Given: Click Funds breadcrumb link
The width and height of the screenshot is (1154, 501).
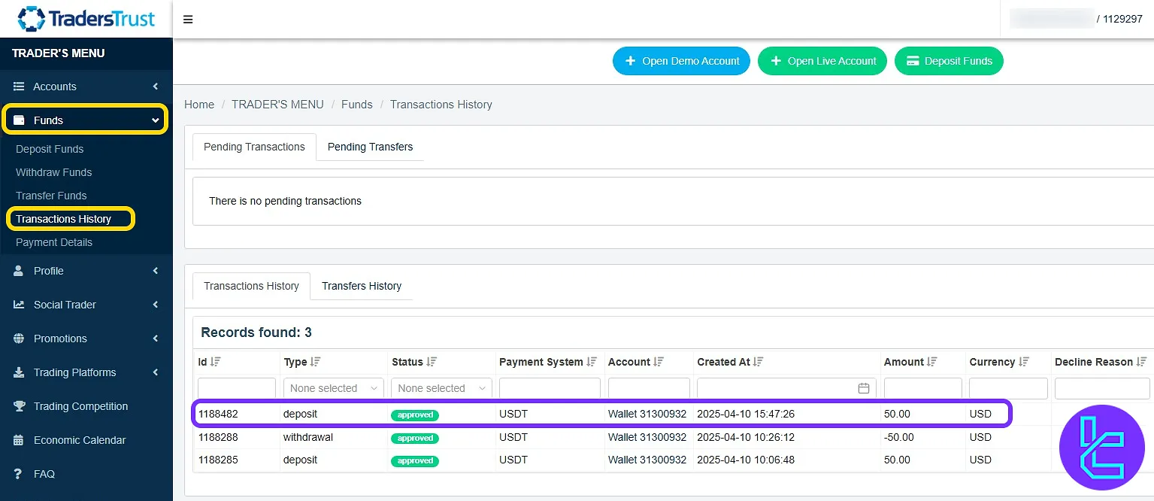Looking at the screenshot, I should (x=357, y=105).
